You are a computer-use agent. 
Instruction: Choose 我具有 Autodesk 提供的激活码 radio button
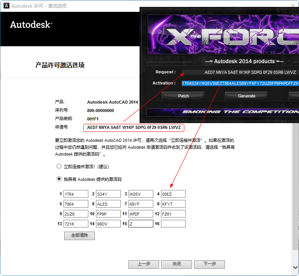pos(59,179)
